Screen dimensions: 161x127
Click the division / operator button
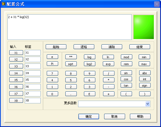(108, 73)
